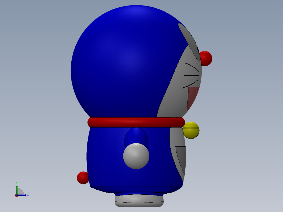Image resolution: width=283 pixels, height=212 pixels.
Task: Select the red nose sphere on the face
Action: [x=206, y=59]
